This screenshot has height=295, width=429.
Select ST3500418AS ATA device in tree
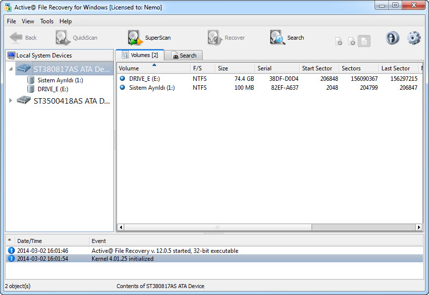tap(72, 101)
